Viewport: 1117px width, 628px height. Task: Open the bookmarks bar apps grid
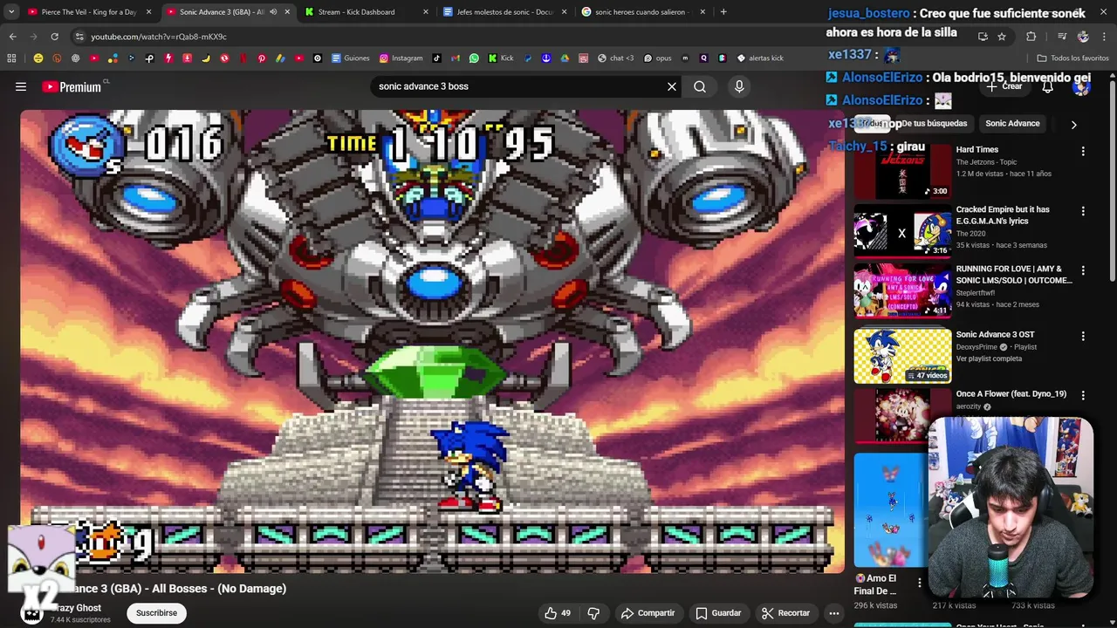pos(11,58)
